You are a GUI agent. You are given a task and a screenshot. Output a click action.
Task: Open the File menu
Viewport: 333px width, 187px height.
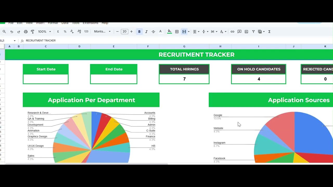11,23
